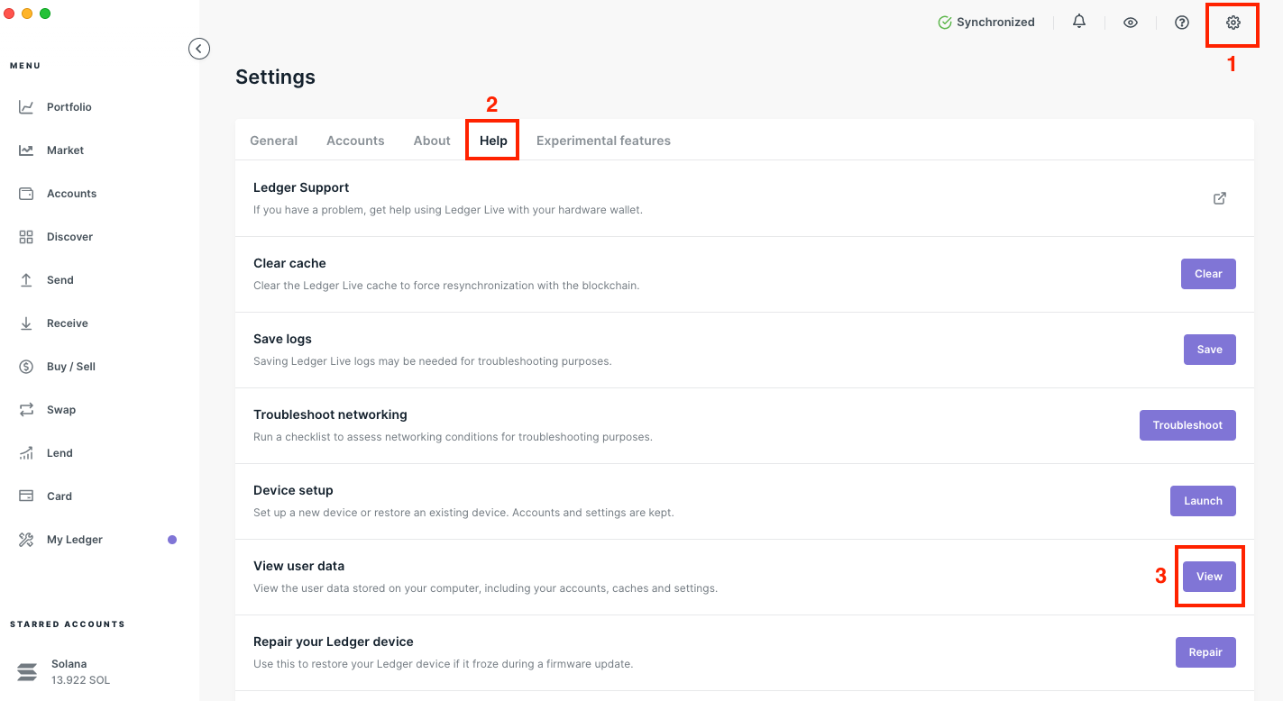Open My Ledger device manager
Screen dimensions: 1283x701
(74, 540)
